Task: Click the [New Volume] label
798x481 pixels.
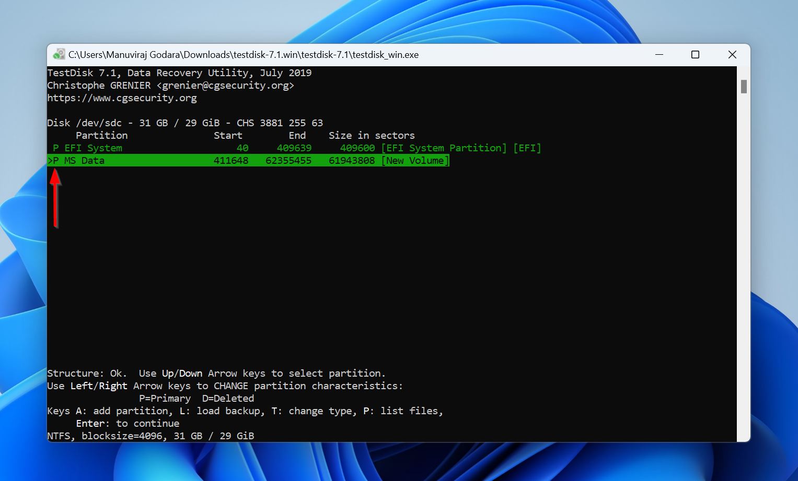Action: (x=415, y=161)
